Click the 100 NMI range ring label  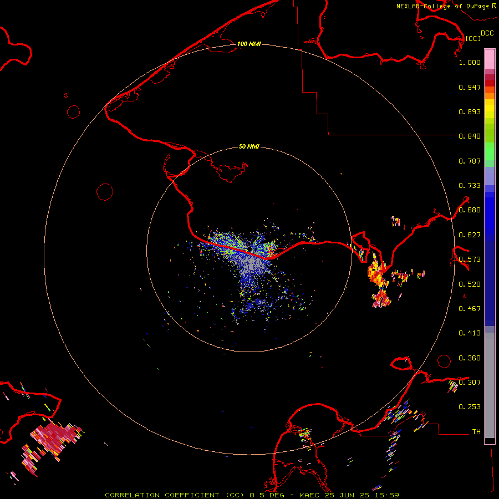coord(249,44)
